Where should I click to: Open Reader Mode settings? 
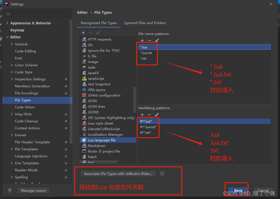click(x=26, y=170)
